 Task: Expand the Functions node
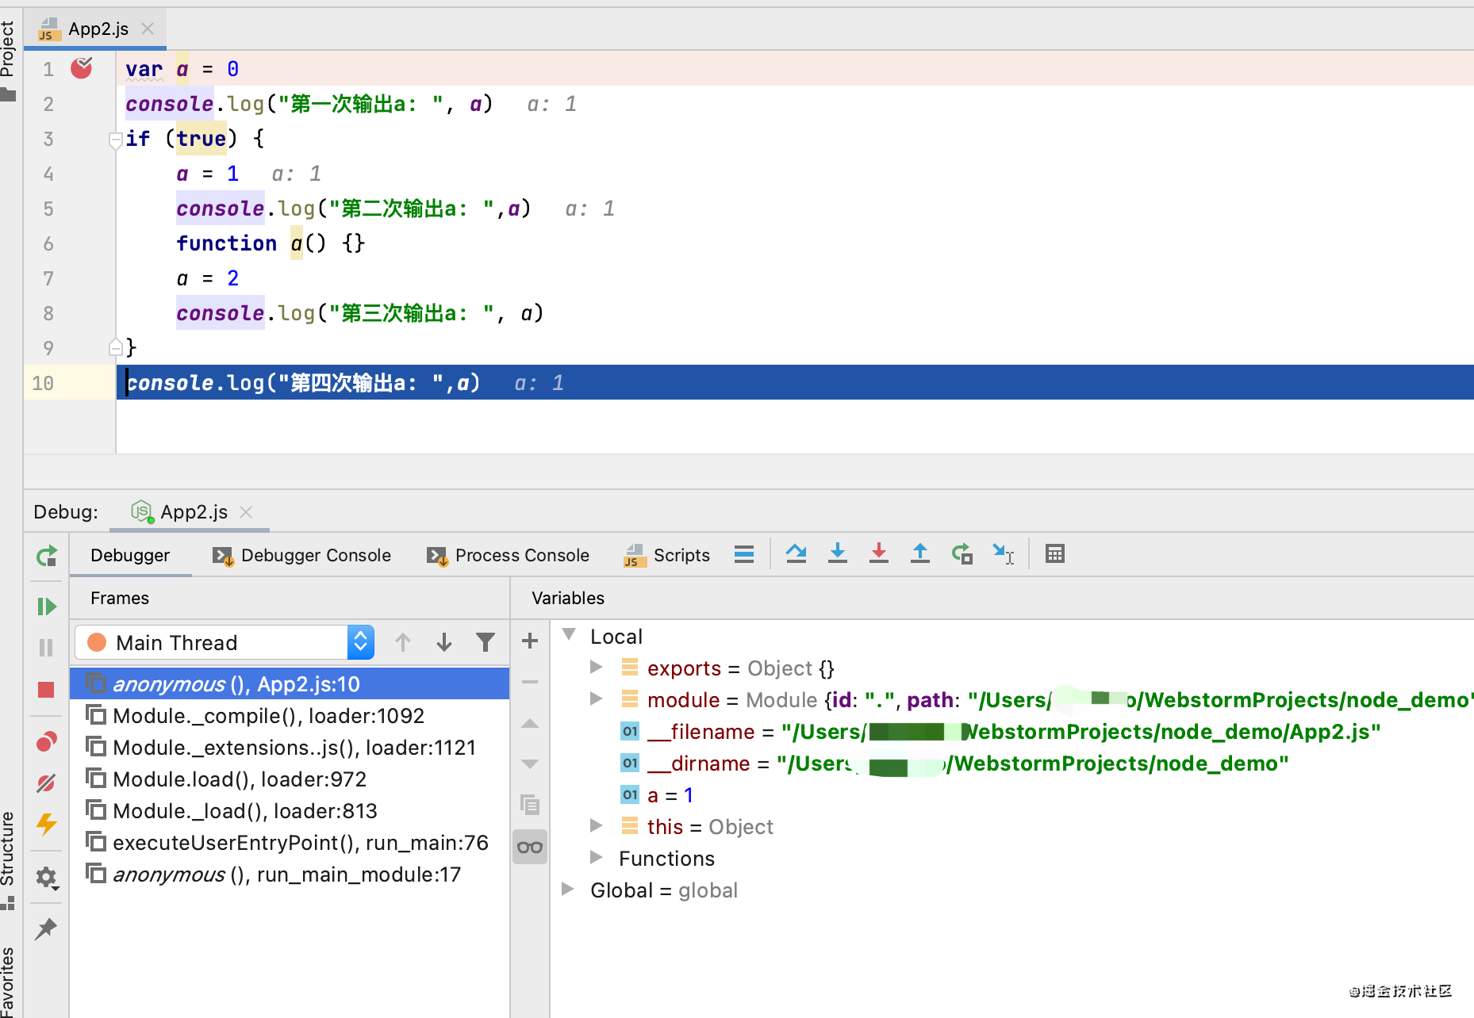[x=597, y=858]
